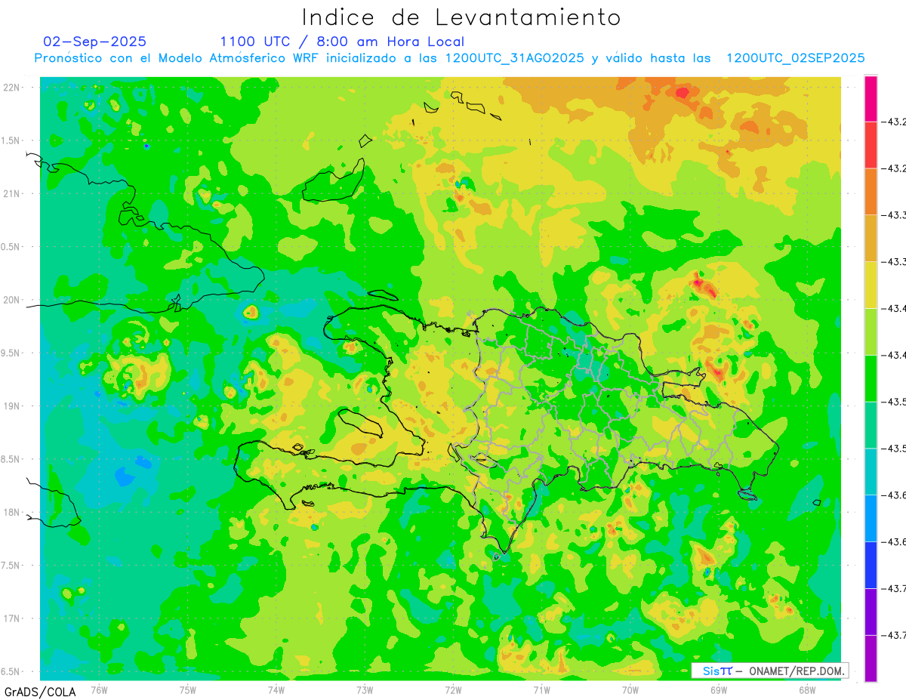Click the yellow-green swatch in the color scale
906x700 pixels.
(x=871, y=331)
